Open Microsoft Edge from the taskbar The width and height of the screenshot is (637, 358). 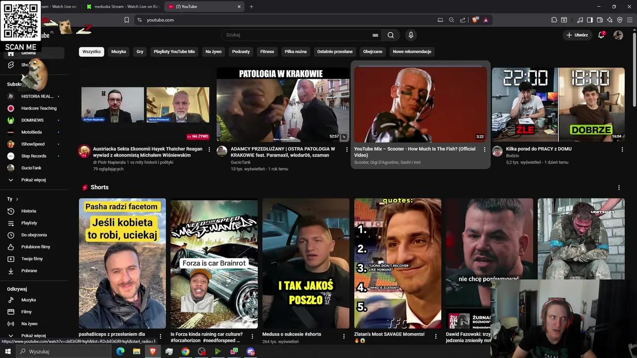pos(120,352)
